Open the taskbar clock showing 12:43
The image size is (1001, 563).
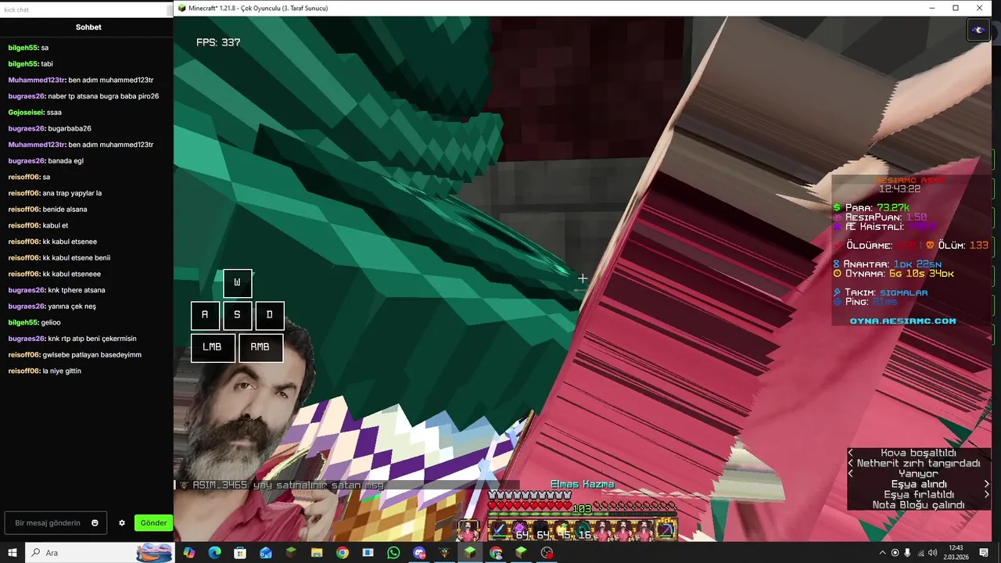click(x=956, y=553)
